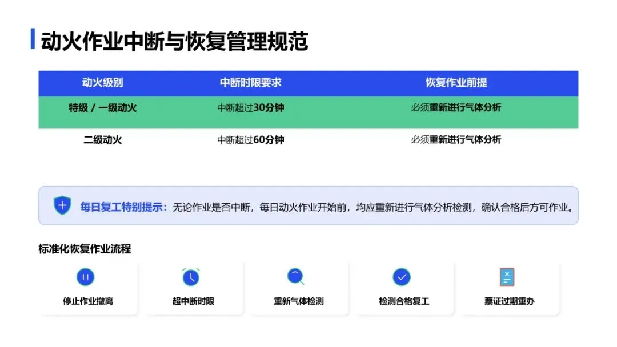Select the 重新气体检测 step label
The height and width of the screenshot is (347, 617).
pyautogui.click(x=299, y=301)
